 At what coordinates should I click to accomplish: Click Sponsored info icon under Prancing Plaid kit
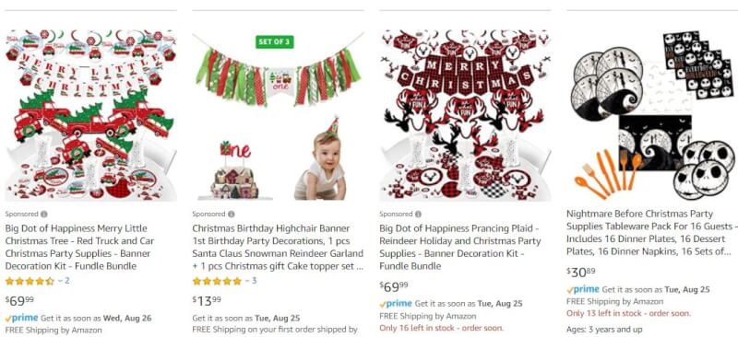coord(419,214)
